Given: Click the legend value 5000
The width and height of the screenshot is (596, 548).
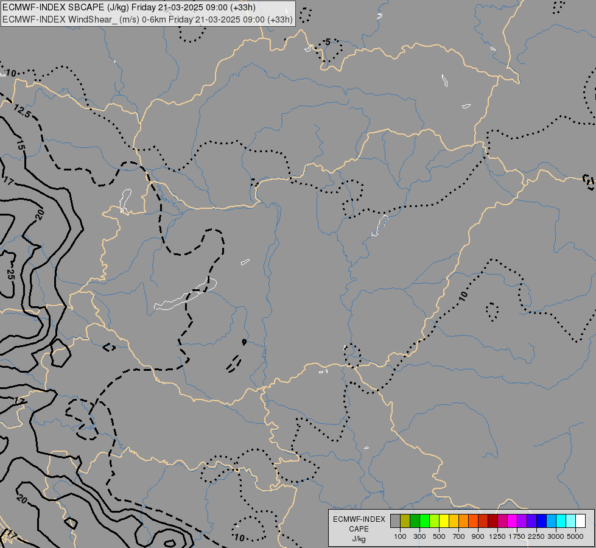Looking at the screenshot, I should (575, 536).
